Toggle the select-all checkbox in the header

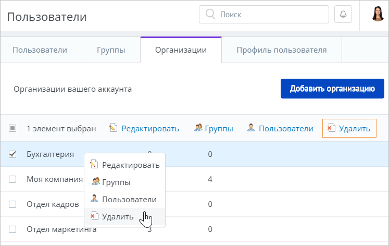(x=12, y=128)
